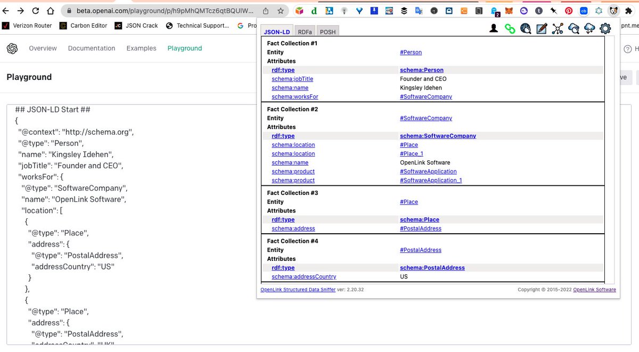639x352 pixels.
Task: Click the schema:jobTitle attribute link
Action: [x=292, y=79]
